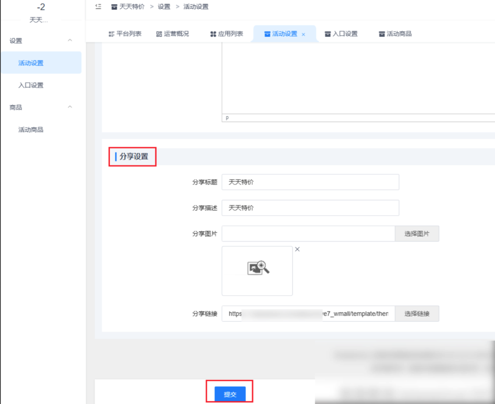Click the share image preview thumbnail
This screenshot has width=495, height=404.
click(x=257, y=270)
